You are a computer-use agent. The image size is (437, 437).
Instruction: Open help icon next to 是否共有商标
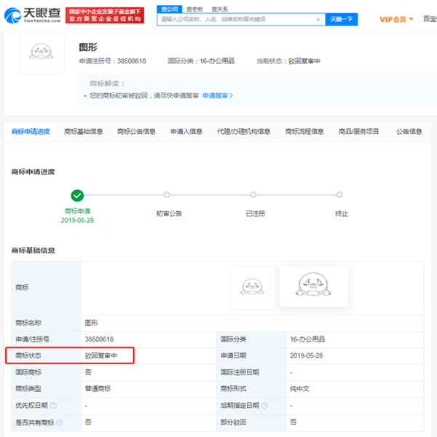tap(60, 422)
